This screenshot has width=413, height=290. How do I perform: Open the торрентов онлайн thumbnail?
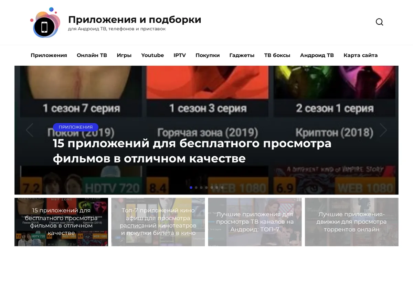pyautogui.click(x=352, y=222)
